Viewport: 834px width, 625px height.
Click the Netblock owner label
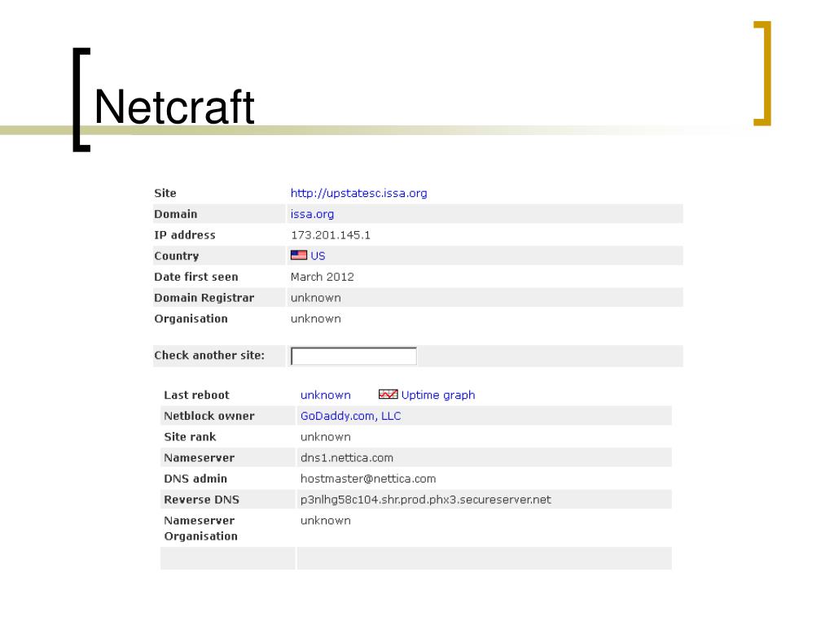[x=209, y=416]
